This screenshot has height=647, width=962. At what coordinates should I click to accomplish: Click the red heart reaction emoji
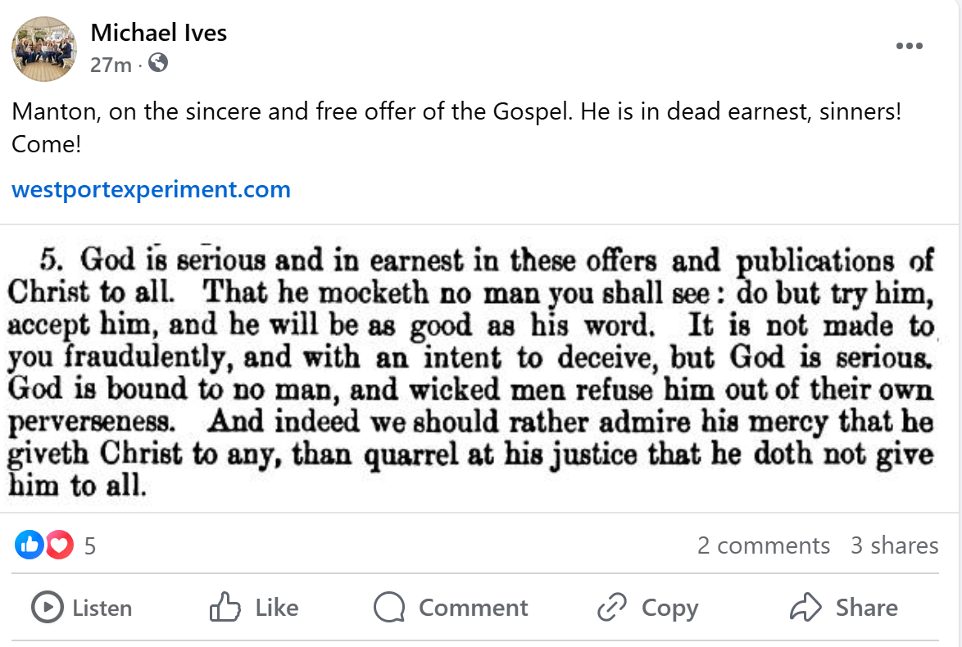point(59,545)
